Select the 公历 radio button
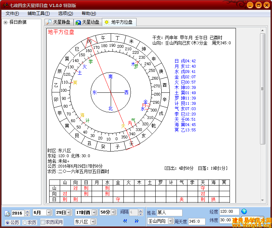This screenshot has height=228, width=272. click(8, 222)
